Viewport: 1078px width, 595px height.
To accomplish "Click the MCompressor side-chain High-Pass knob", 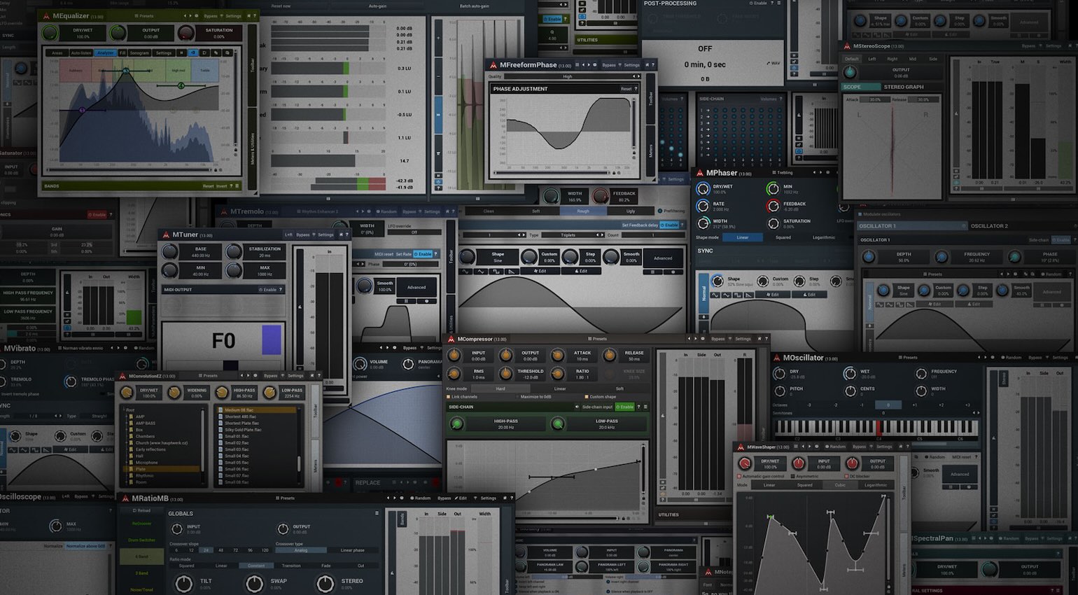I will (x=457, y=423).
